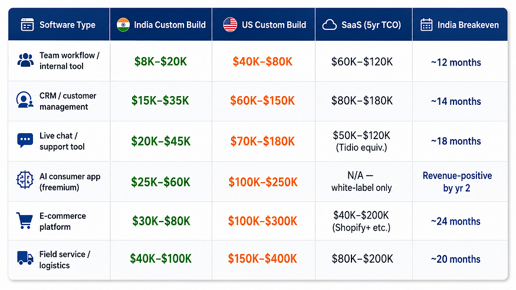
Task: Click the window icon beside Software Type
Action: [x=27, y=25]
